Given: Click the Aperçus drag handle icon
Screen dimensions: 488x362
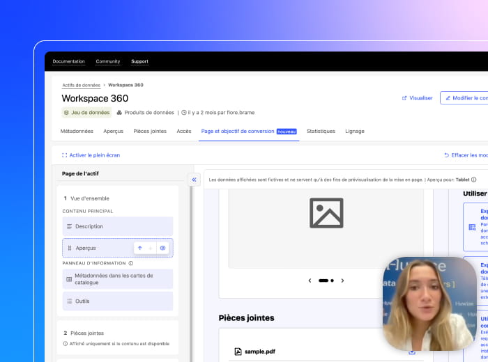Looking at the screenshot, I should tap(69, 248).
